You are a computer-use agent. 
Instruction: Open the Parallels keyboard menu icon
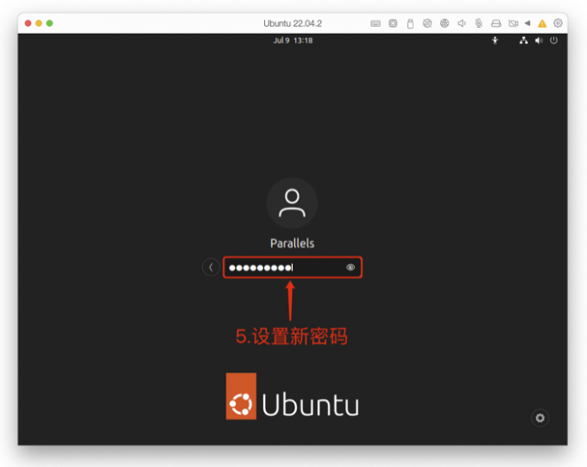376,23
